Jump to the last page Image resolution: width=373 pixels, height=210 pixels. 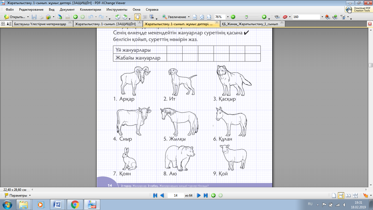click(x=206, y=195)
